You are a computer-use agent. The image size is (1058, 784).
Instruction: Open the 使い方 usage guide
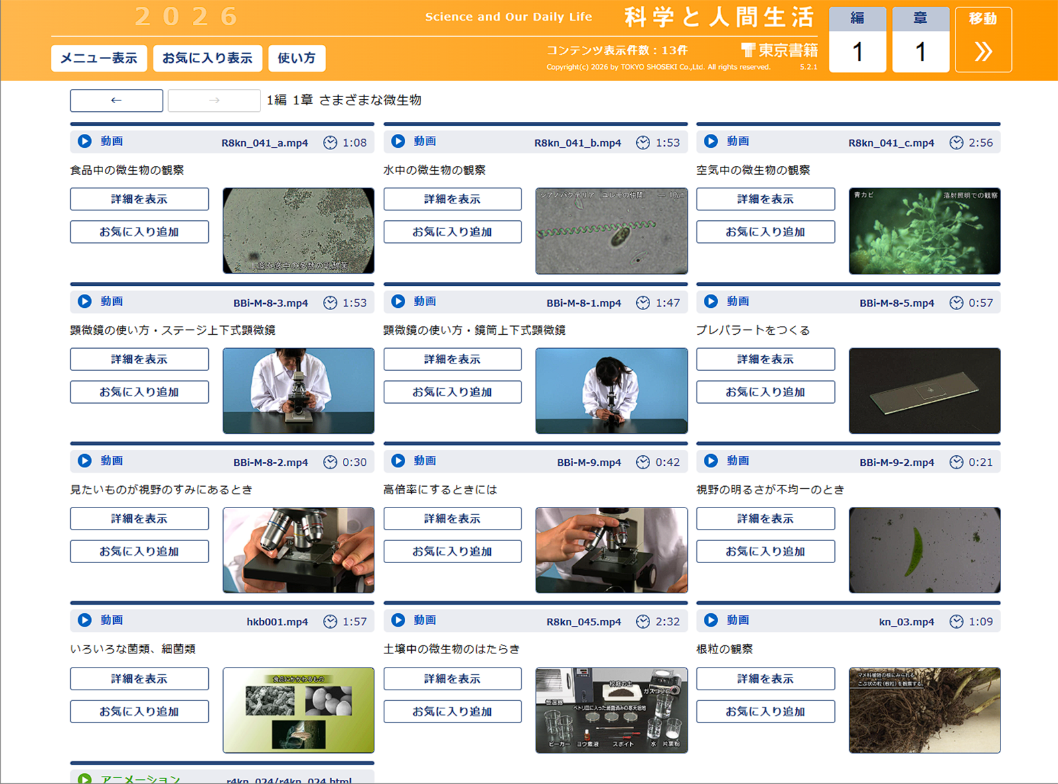[297, 58]
